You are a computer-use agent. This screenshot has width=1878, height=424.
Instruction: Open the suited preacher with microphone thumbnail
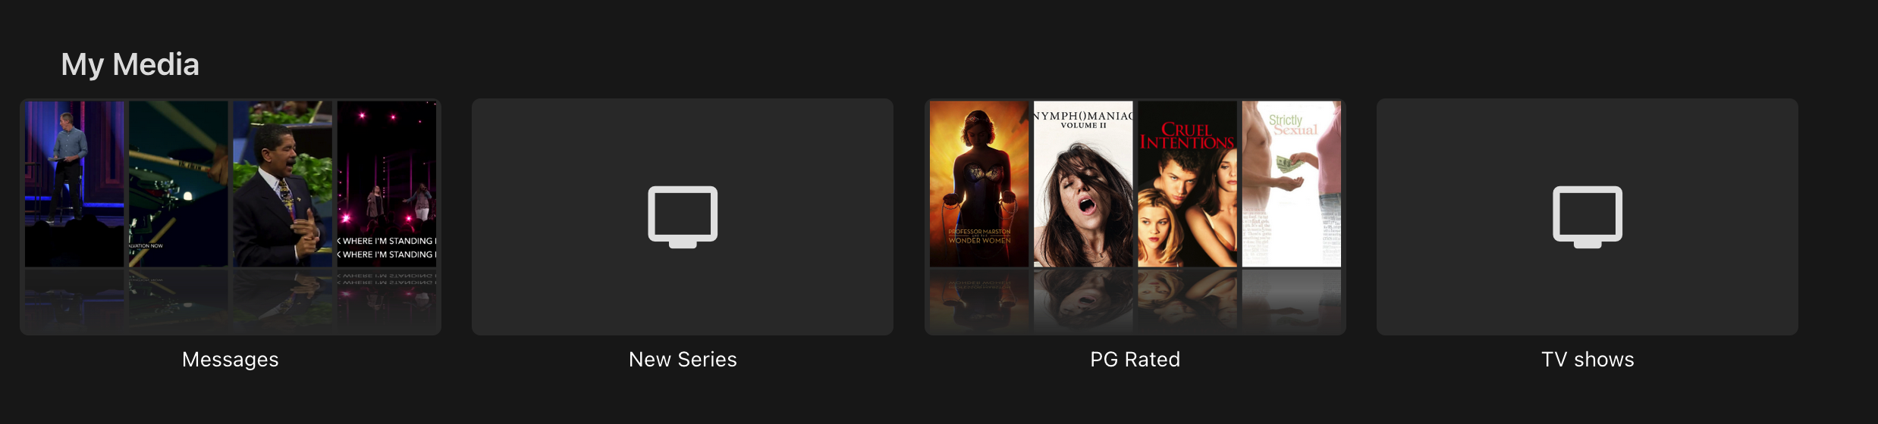[282, 184]
